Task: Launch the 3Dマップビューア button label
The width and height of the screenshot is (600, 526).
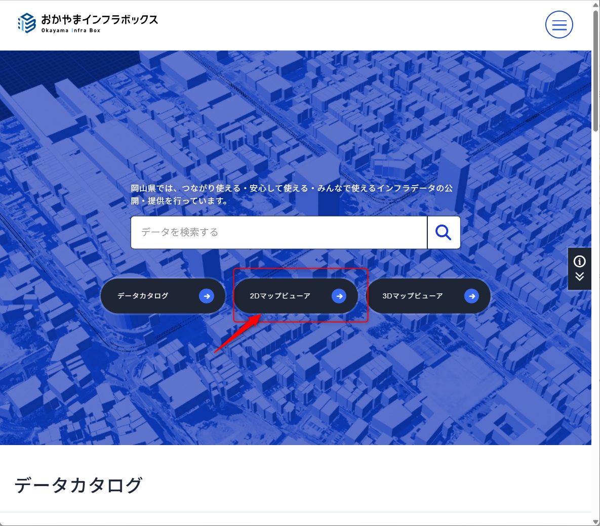Action: pos(413,296)
